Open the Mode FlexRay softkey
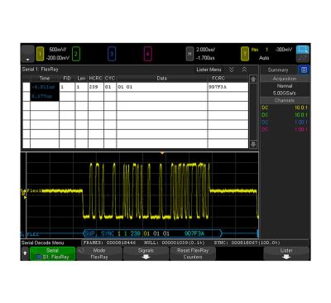The image size is (331, 303). 99,253
